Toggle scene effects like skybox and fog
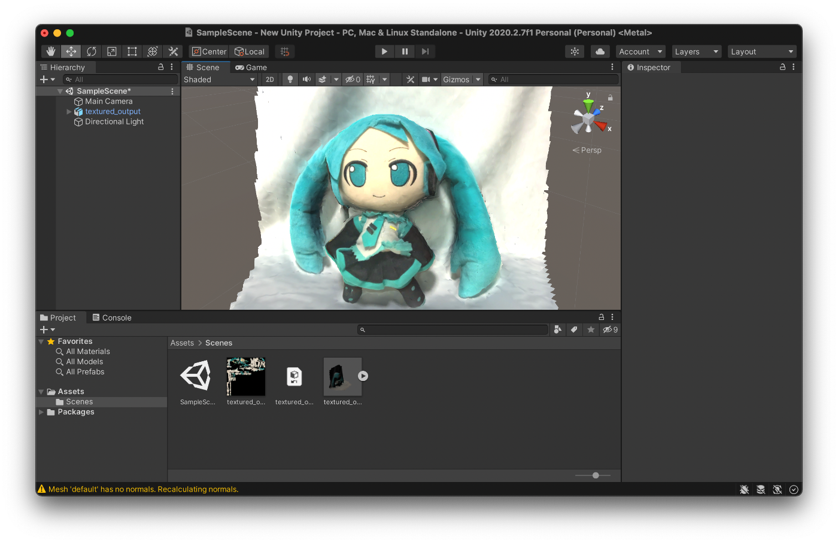 323,80
